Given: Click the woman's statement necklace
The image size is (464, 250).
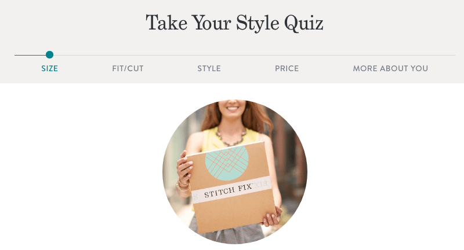Looking at the screenshot, I should (231, 138).
